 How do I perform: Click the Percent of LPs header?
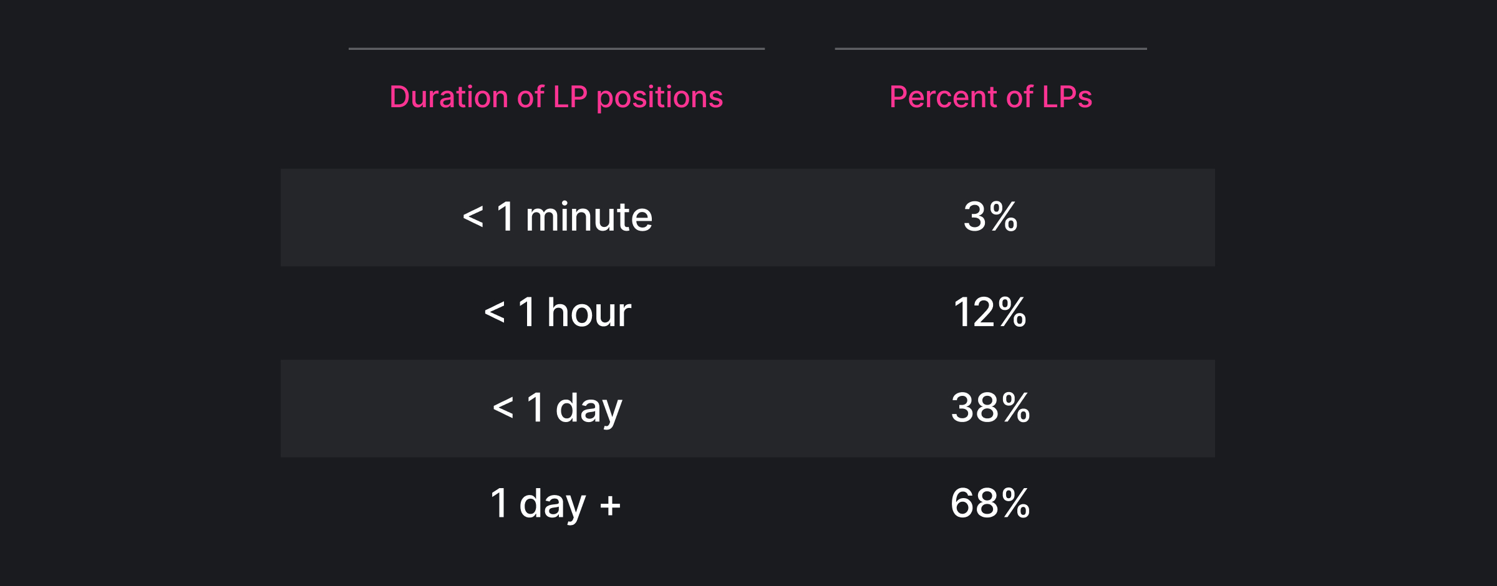pyautogui.click(x=991, y=97)
